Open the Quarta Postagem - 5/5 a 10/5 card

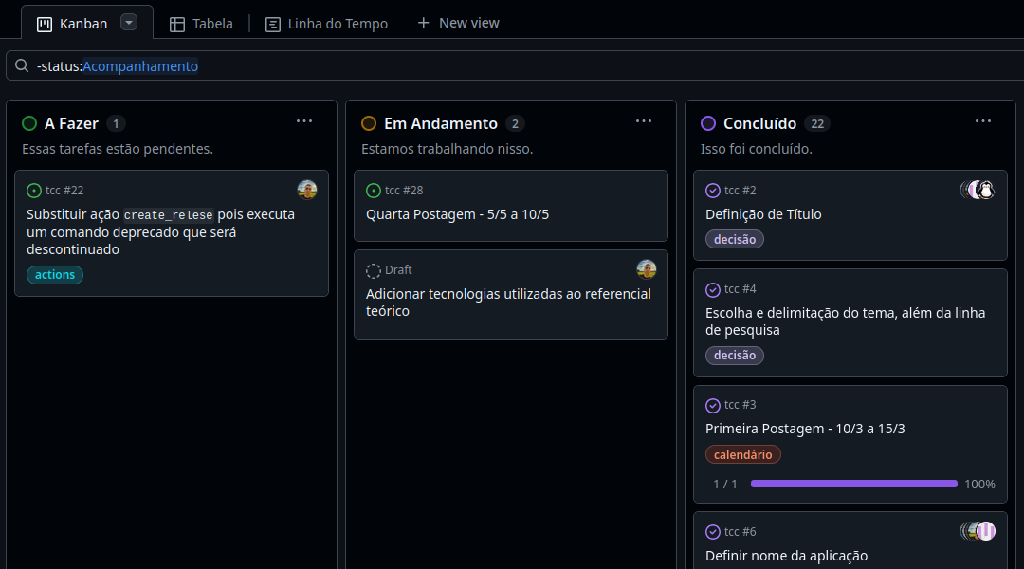[x=457, y=214]
